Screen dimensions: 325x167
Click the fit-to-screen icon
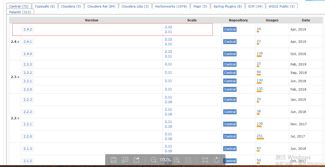(x=205, y=160)
